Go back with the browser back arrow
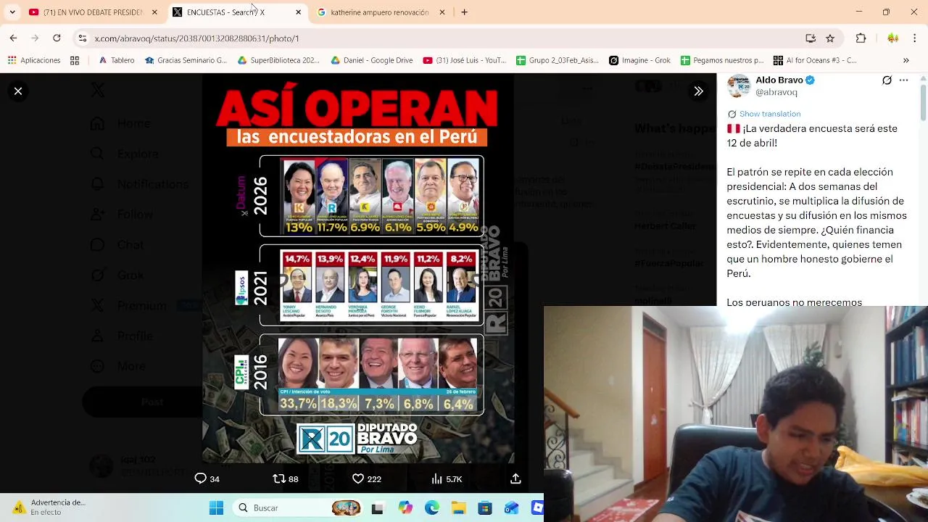 pyautogui.click(x=13, y=38)
